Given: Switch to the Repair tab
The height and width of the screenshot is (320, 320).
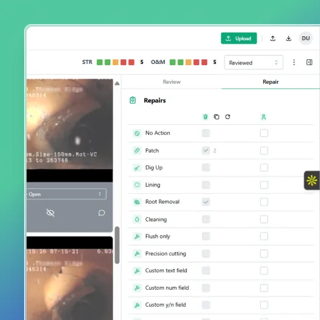Looking at the screenshot, I should (x=270, y=82).
